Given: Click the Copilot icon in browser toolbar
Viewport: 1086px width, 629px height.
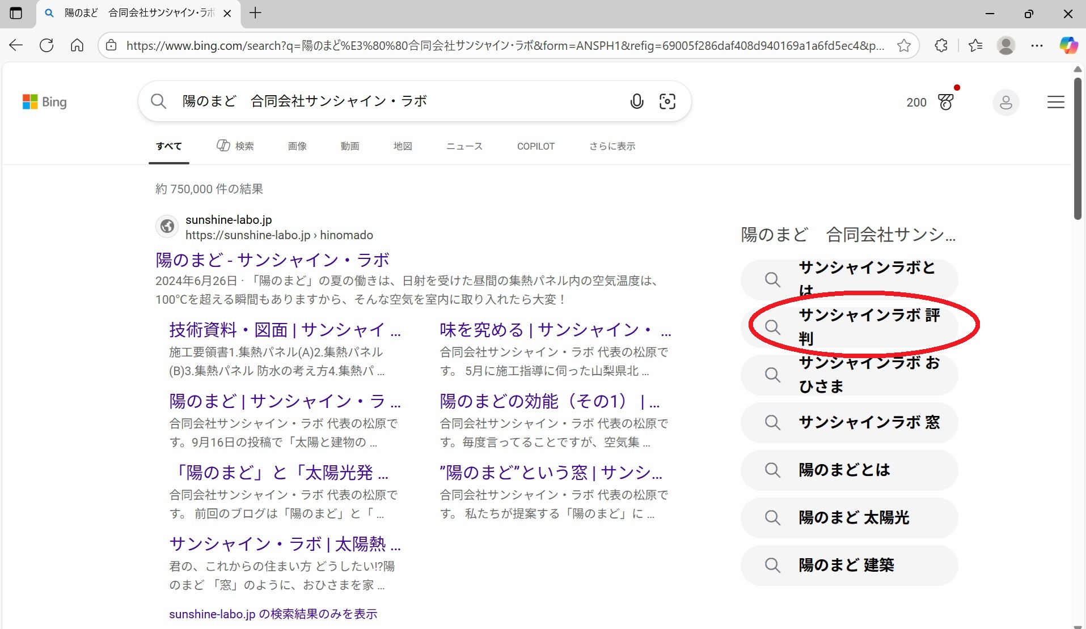Looking at the screenshot, I should 1068,45.
